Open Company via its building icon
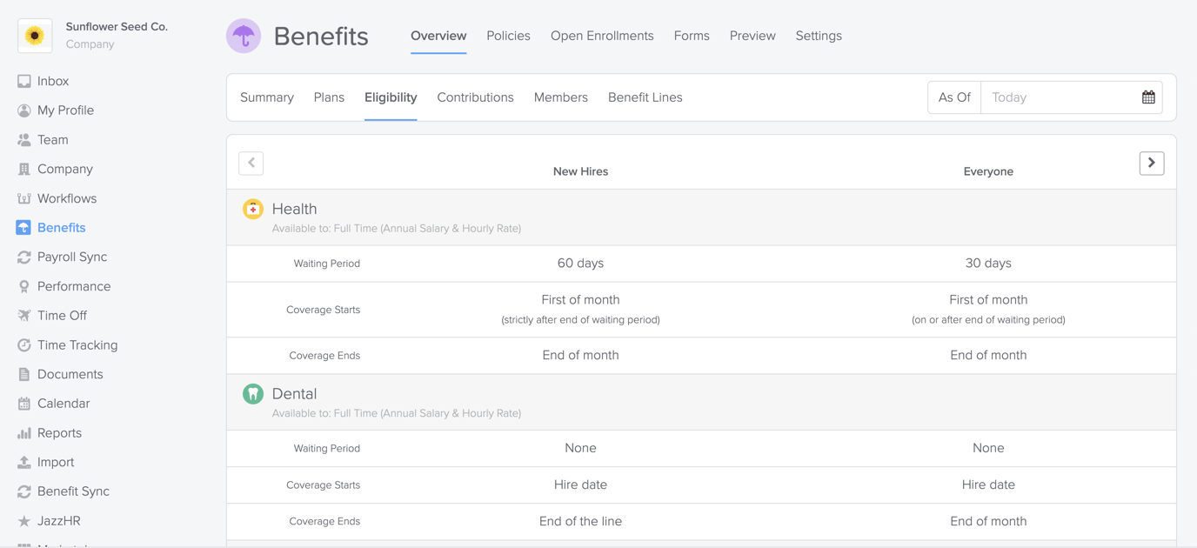1197x548 pixels. pyautogui.click(x=25, y=169)
